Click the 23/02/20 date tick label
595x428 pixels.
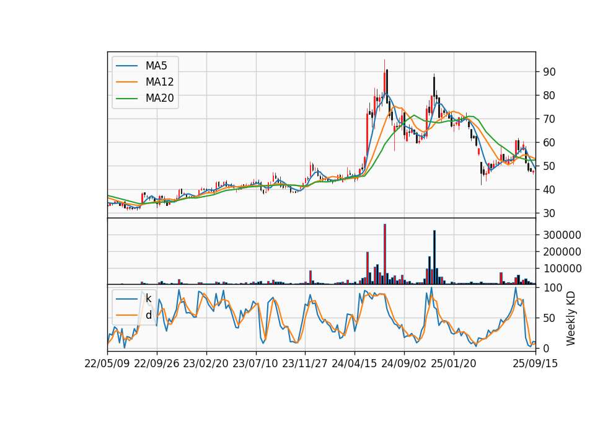[x=206, y=363]
